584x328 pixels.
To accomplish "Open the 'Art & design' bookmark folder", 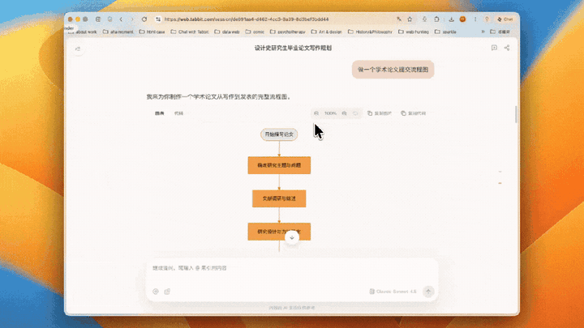I will click(x=327, y=32).
